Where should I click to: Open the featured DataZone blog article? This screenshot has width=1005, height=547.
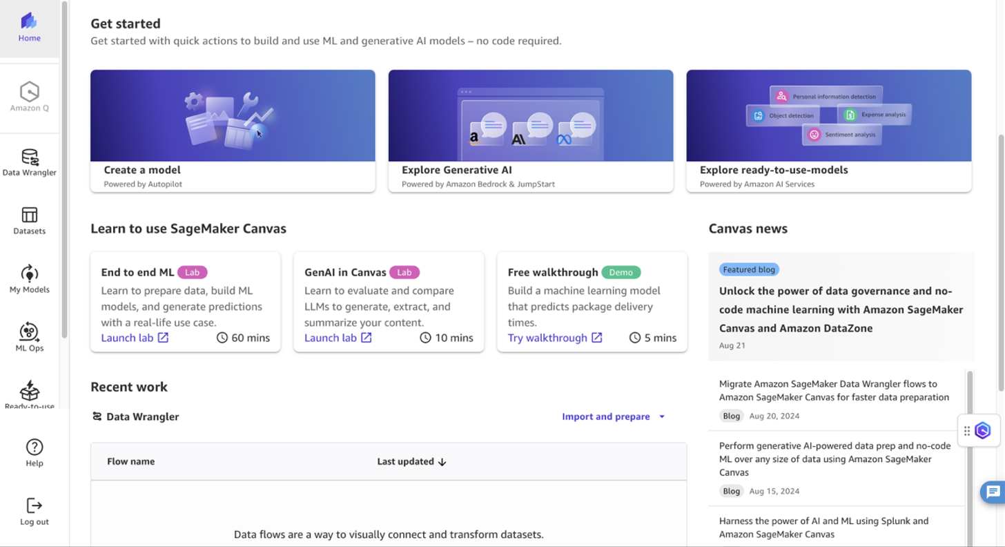(841, 309)
